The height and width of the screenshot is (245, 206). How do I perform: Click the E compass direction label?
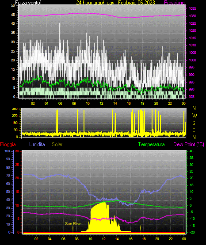(194, 130)
